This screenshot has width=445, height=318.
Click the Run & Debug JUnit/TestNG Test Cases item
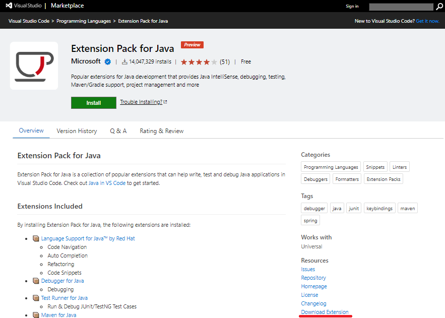click(x=92, y=306)
